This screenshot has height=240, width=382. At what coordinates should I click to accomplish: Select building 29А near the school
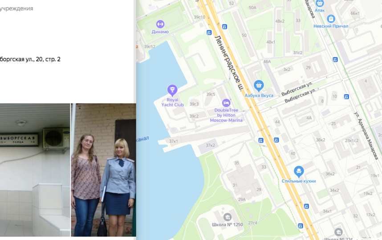click(x=242, y=200)
